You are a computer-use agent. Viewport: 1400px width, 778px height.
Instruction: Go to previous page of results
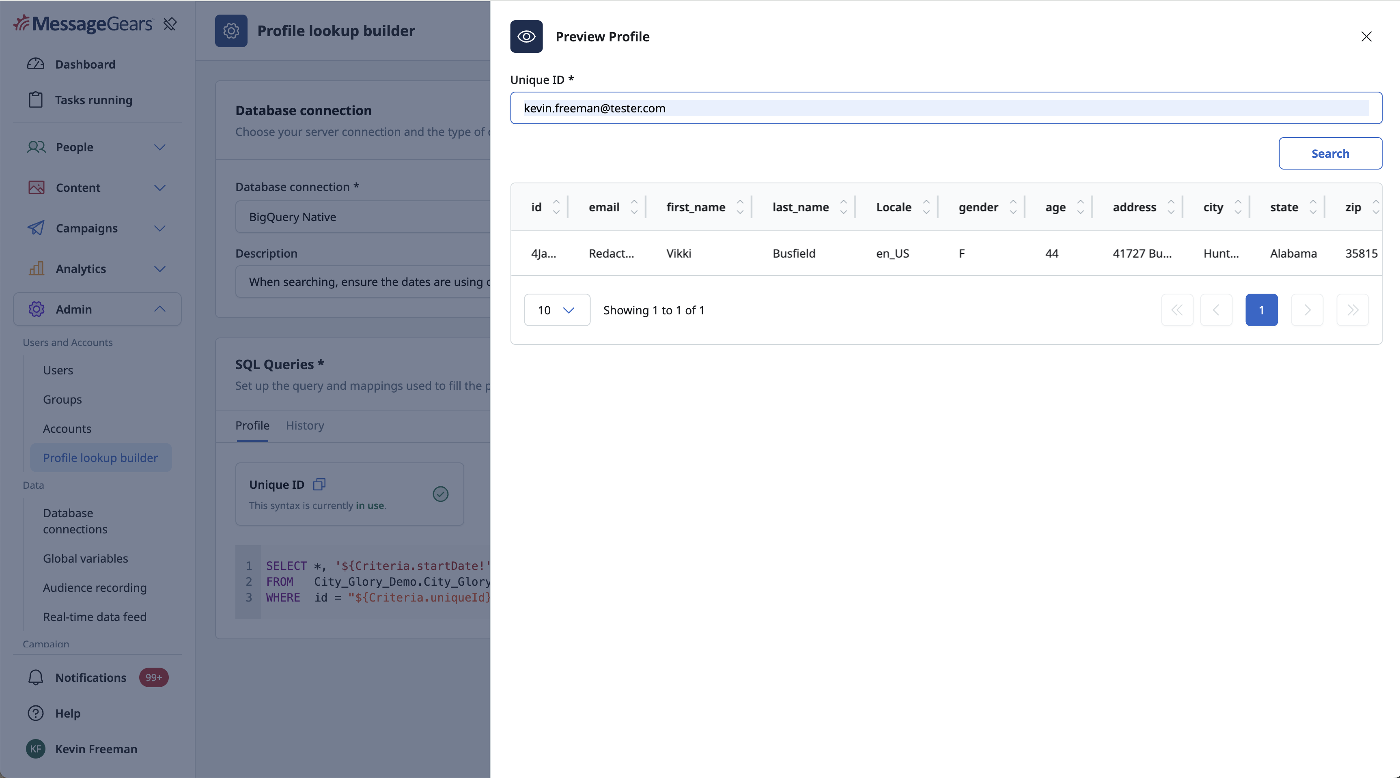1216,310
